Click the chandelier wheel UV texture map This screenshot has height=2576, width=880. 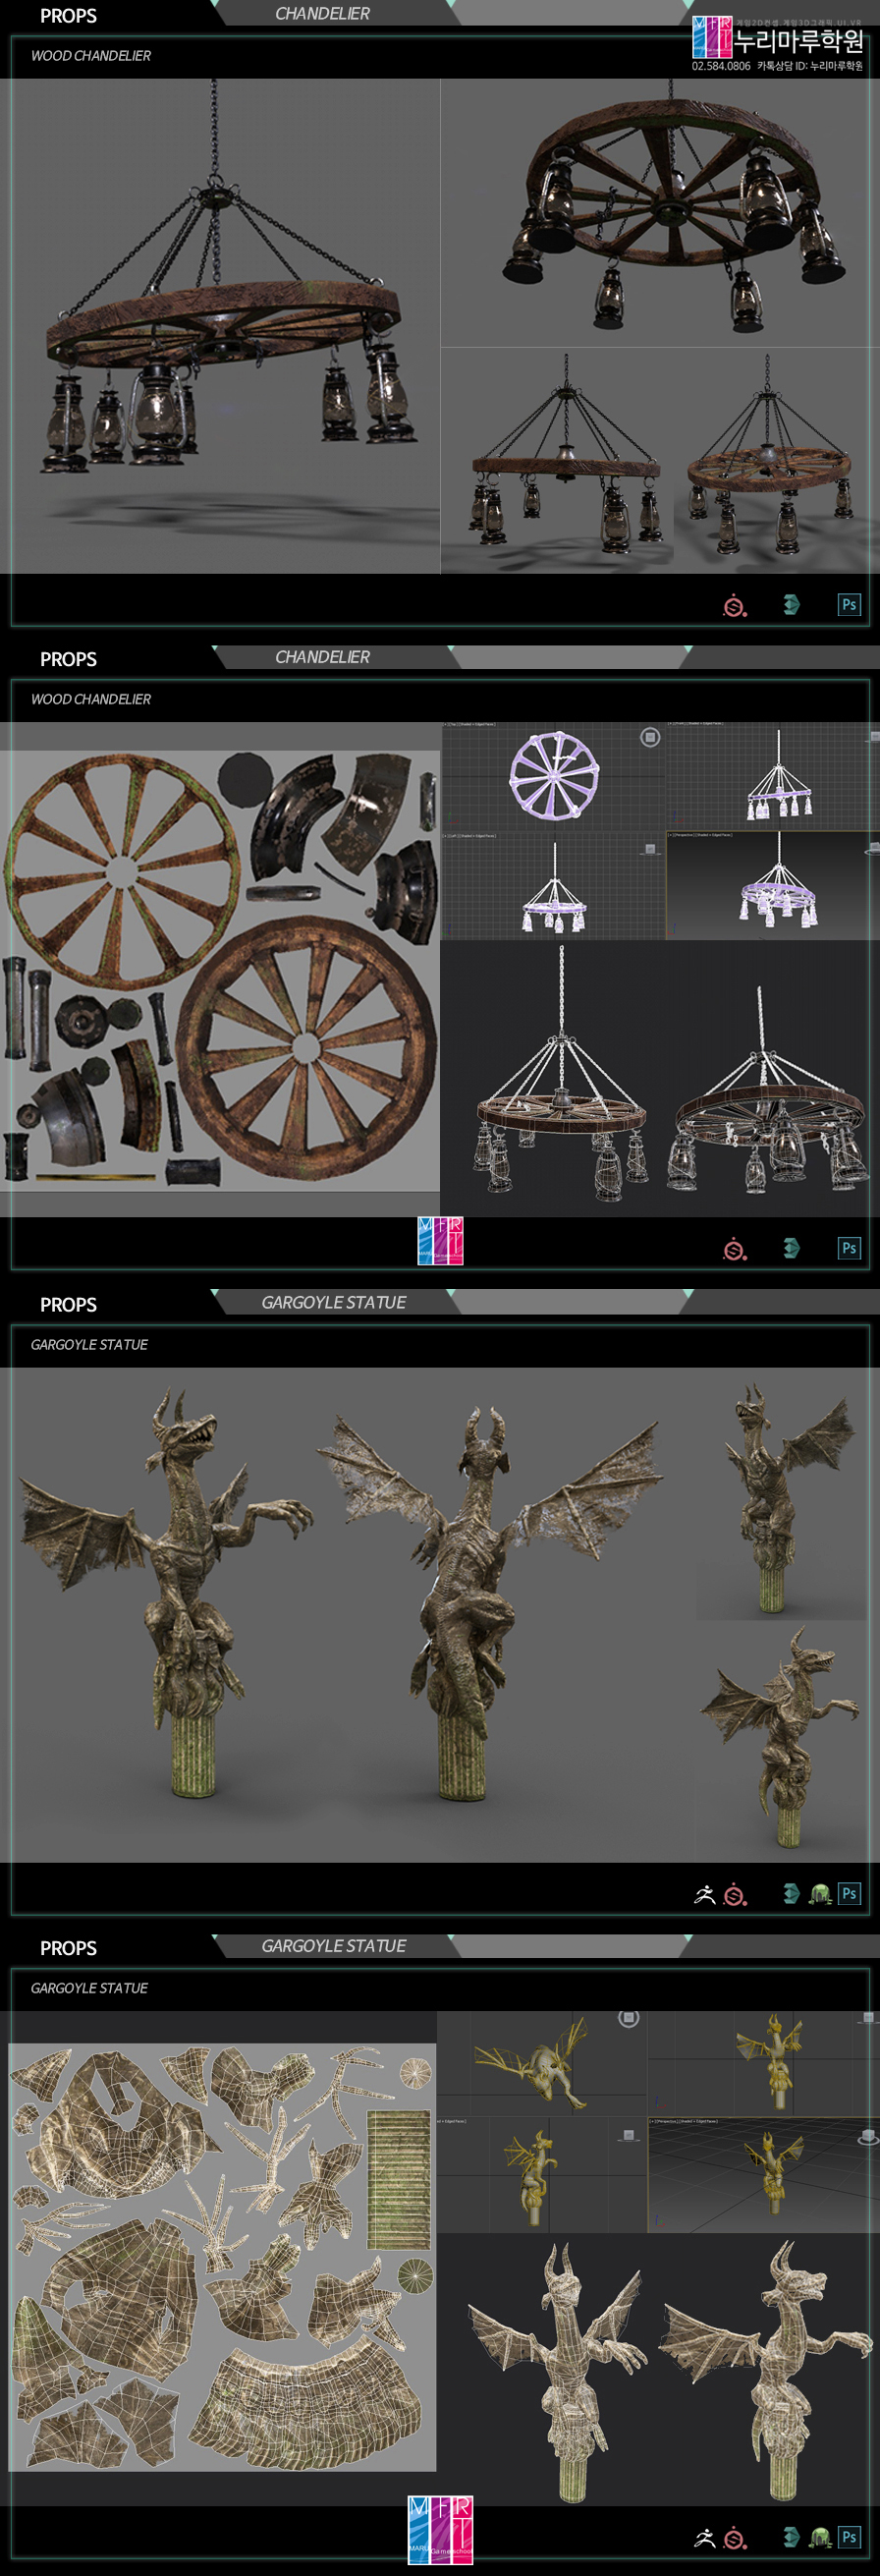tap(220, 970)
